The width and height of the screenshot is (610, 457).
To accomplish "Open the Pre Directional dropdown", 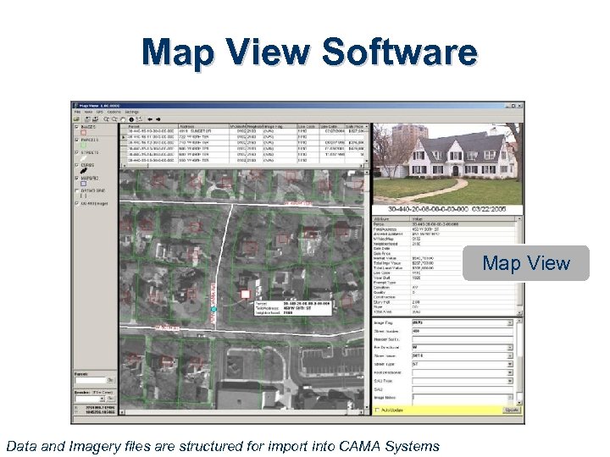I will (510, 348).
